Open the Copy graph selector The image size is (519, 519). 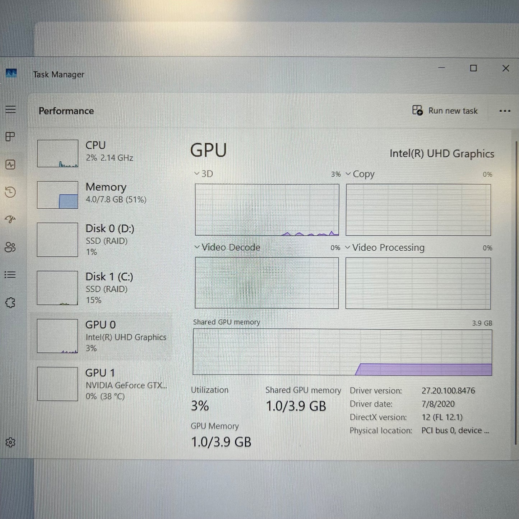[x=348, y=174]
